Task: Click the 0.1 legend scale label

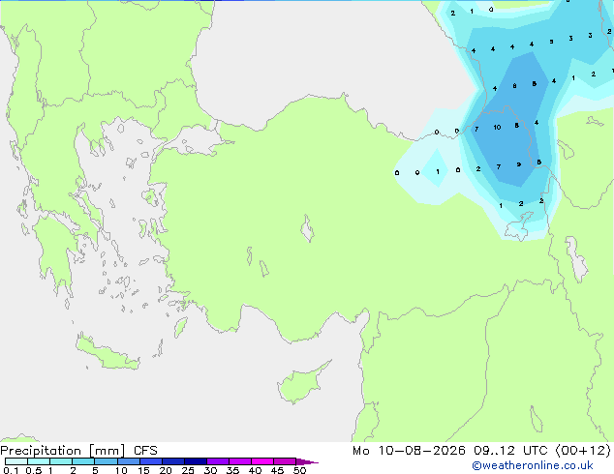Action: click(x=11, y=470)
